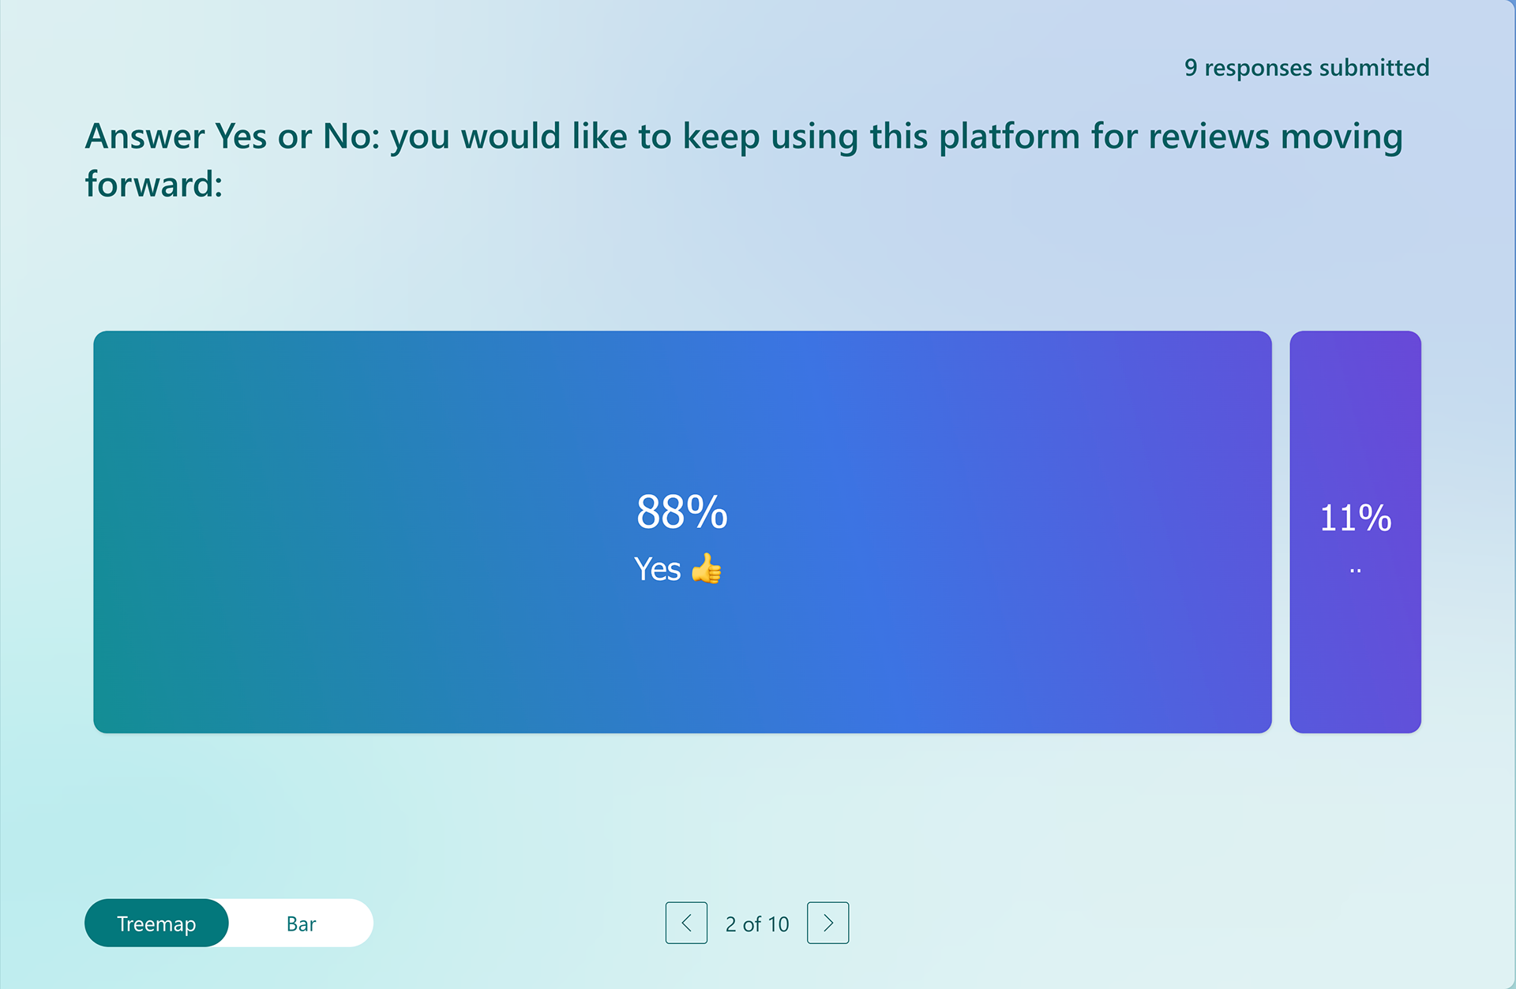Viewport: 1516px width, 989px height.
Task: Select the purple 11% treemap block
Action: 1355,532
